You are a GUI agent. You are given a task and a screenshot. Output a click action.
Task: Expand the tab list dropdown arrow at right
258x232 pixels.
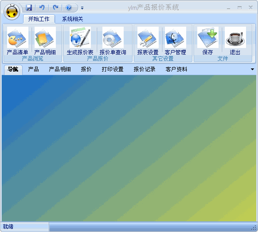point(252,69)
